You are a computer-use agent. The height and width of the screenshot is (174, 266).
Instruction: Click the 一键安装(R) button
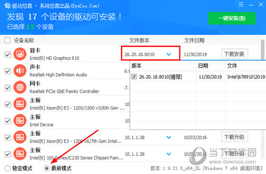click(x=232, y=18)
